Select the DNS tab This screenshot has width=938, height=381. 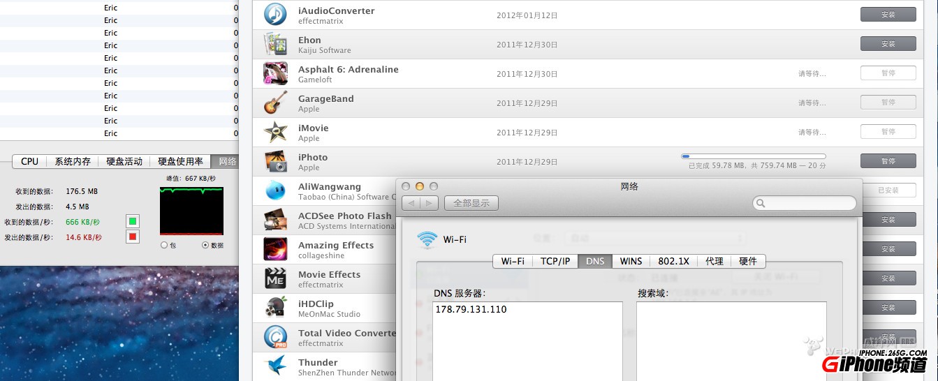point(595,261)
